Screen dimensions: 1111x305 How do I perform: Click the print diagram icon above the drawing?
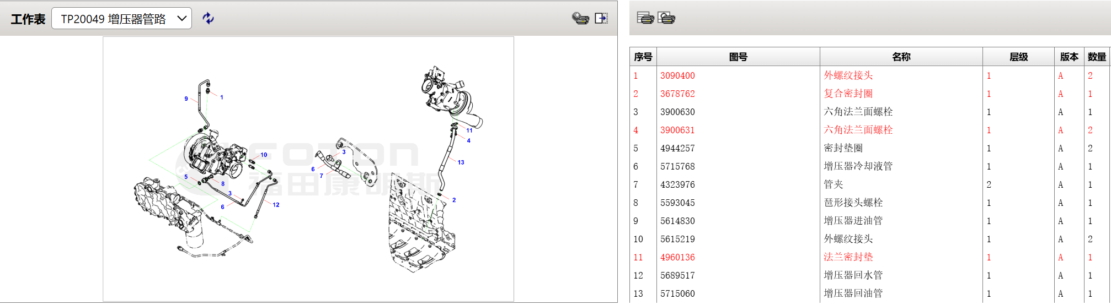pos(580,18)
